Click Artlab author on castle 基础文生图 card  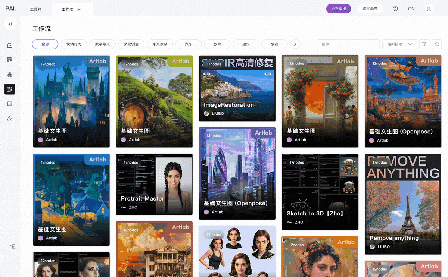[x=48, y=140]
